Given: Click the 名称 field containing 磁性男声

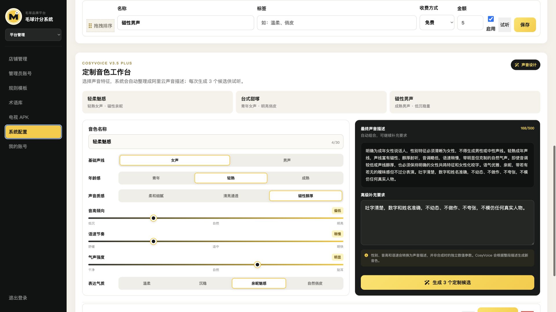Looking at the screenshot, I should coord(186,23).
